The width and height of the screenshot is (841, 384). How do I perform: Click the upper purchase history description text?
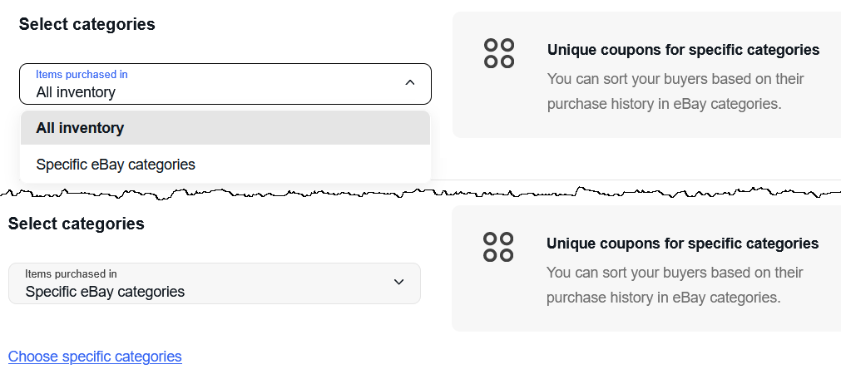coord(675,91)
